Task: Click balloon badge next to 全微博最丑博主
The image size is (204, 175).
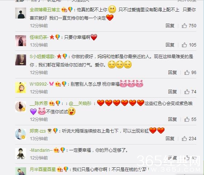Action: (x=70, y=9)
